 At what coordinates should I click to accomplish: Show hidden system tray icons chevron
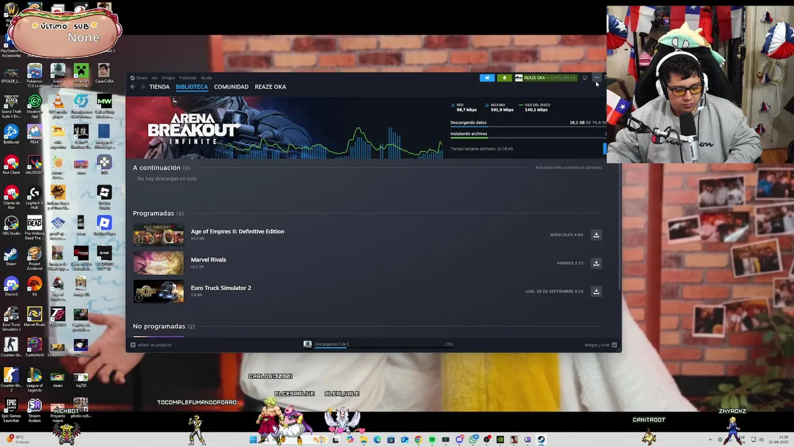point(710,440)
